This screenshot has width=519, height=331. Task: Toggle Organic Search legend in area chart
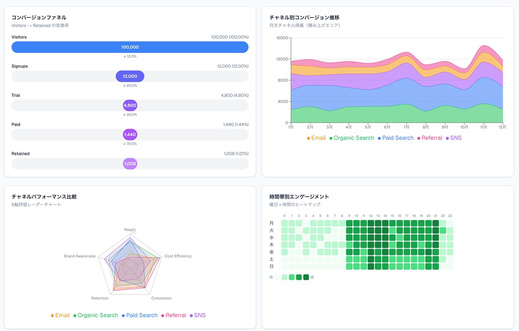(x=352, y=138)
